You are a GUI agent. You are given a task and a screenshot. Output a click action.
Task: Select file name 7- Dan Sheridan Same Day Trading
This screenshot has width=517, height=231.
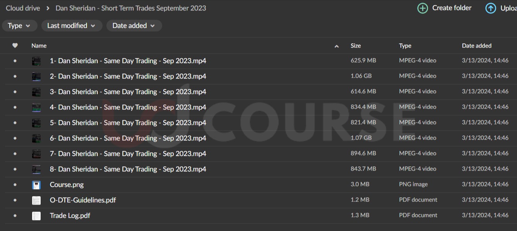pyautogui.click(x=128, y=154)
